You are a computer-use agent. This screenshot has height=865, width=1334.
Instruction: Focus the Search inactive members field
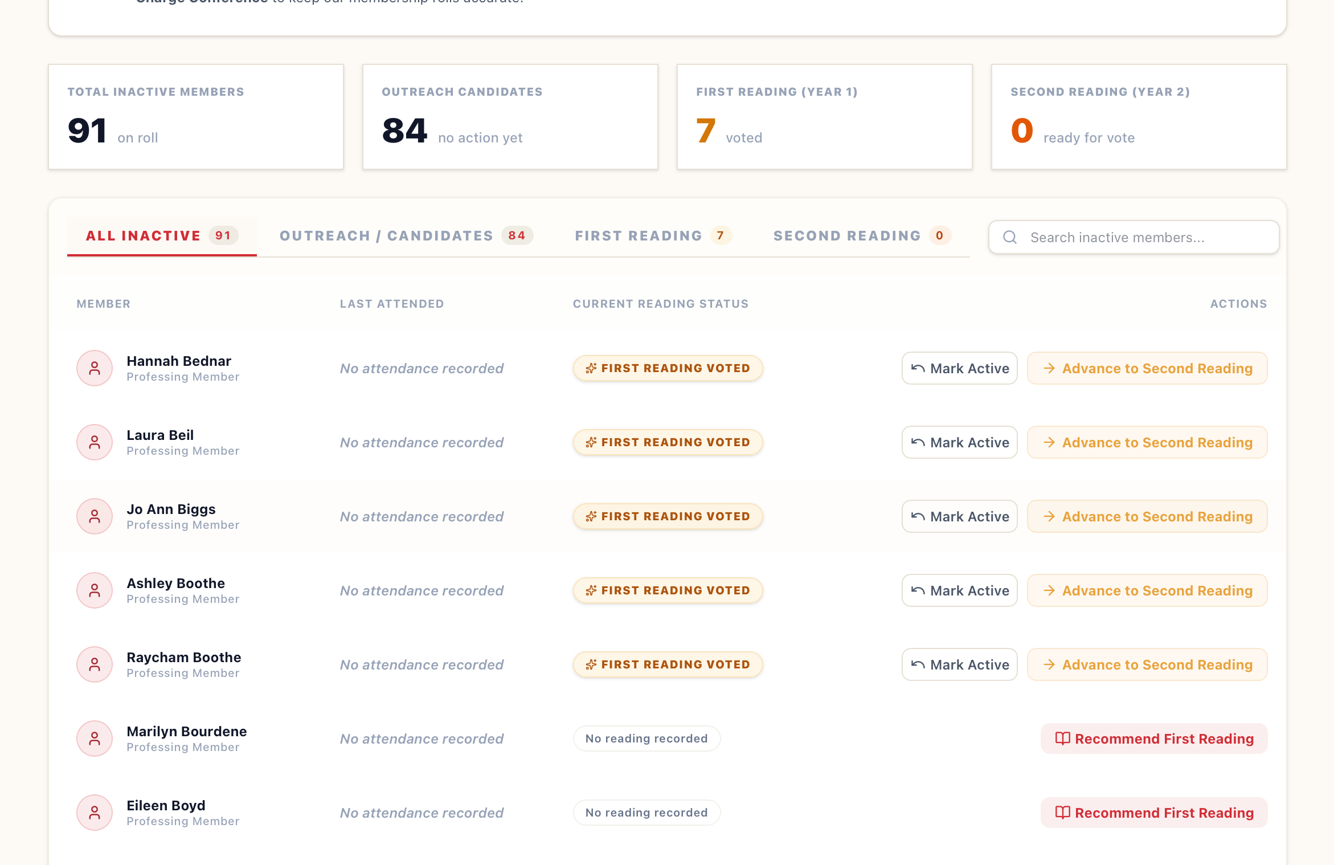point(1134,237)
